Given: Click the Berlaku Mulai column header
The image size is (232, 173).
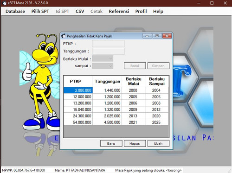Looking at the screenshot, I should click(x=134, y=81).
